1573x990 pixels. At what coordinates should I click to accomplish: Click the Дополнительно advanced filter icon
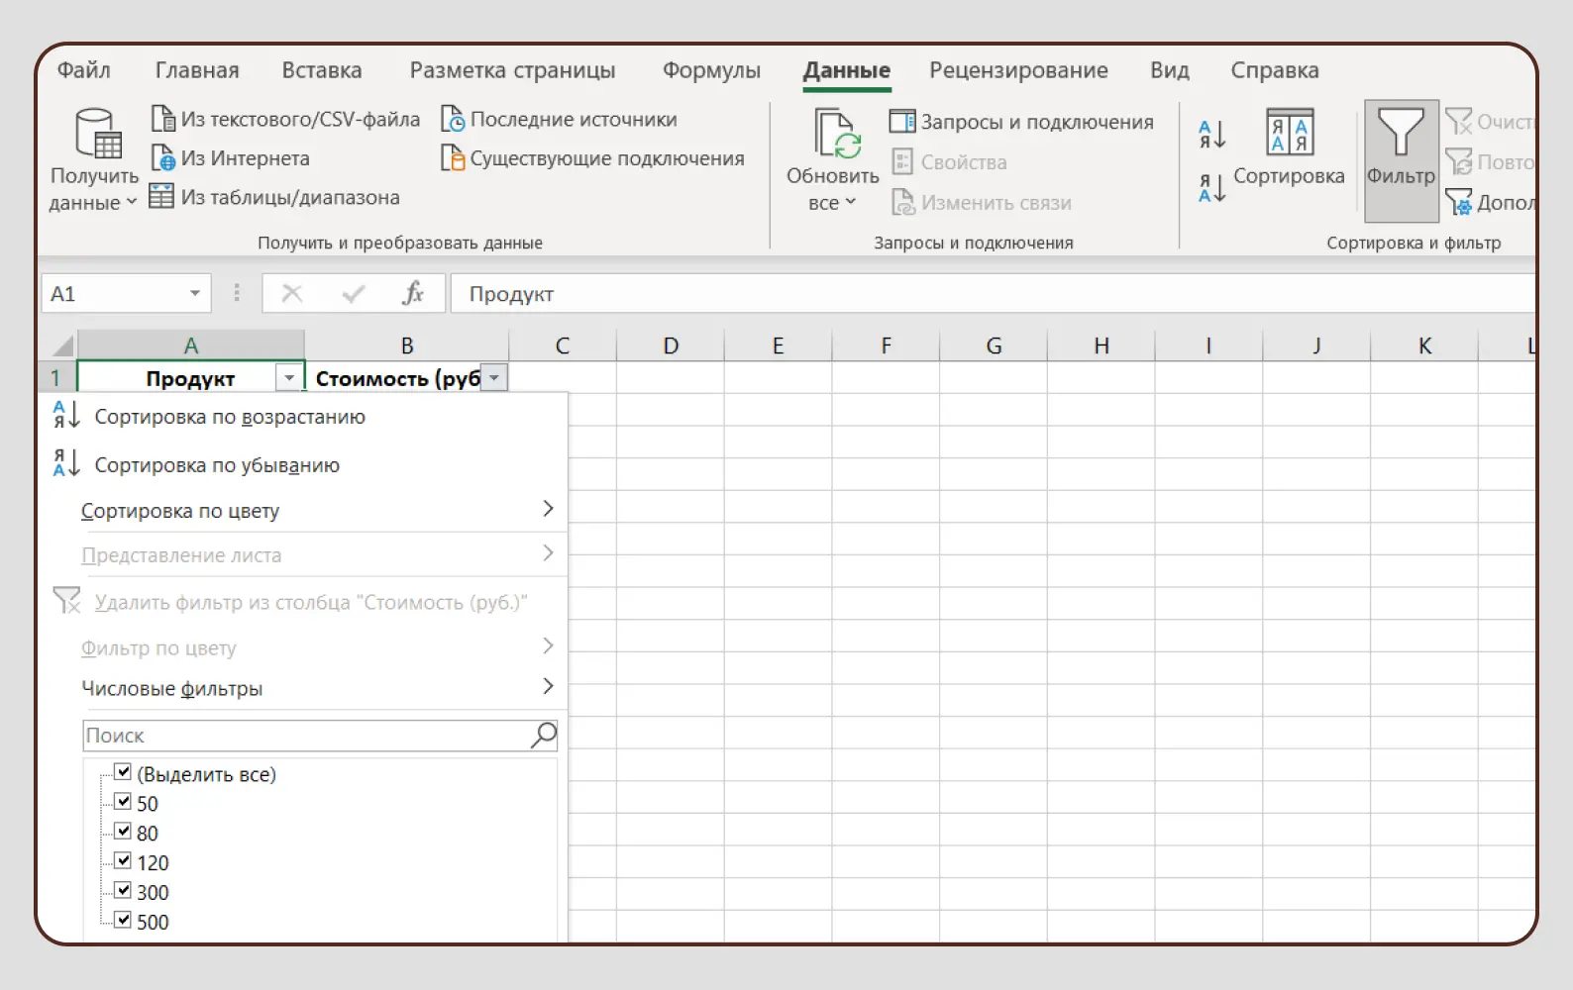click(x=1458, y=202)
